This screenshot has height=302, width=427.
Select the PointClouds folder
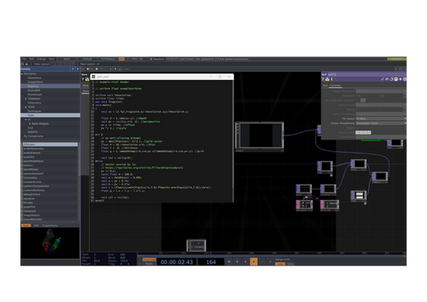(x=35, y=94)
